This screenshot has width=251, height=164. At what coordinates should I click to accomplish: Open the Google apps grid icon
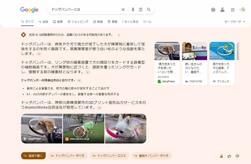[233, 10]
